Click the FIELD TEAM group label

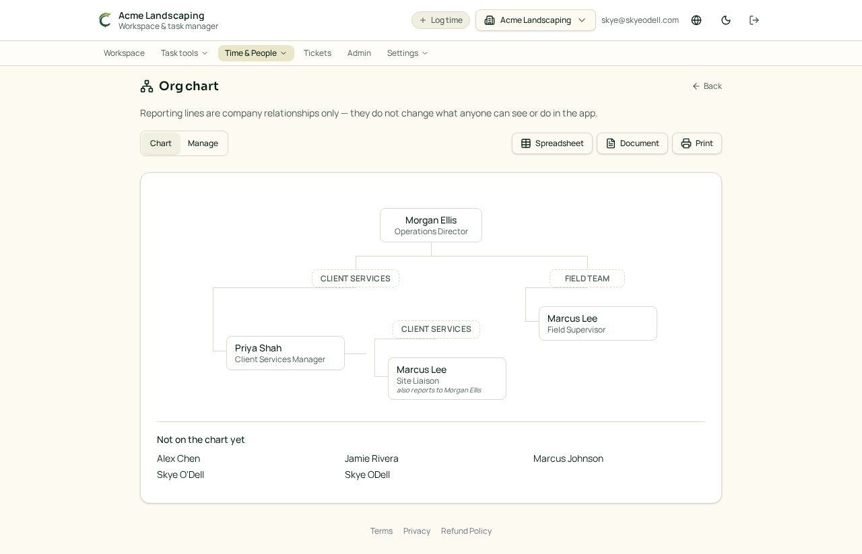tap(587, 279)
